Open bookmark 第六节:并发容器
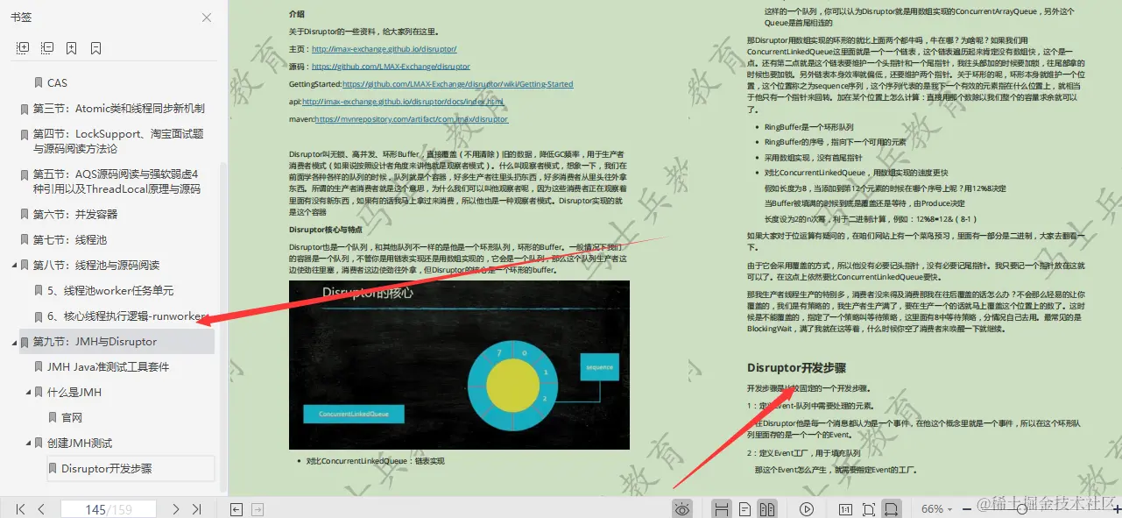Image resolution: width=1122 pixels, height=518 pixels. (75, 215)
